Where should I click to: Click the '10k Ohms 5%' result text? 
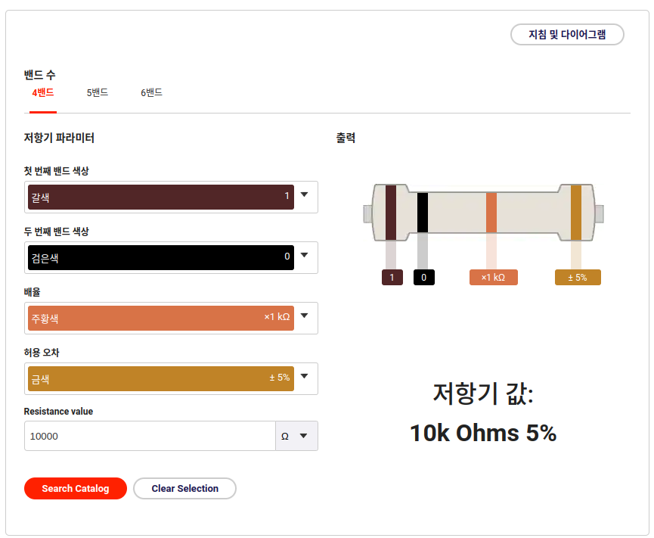[x=483, y=433]
